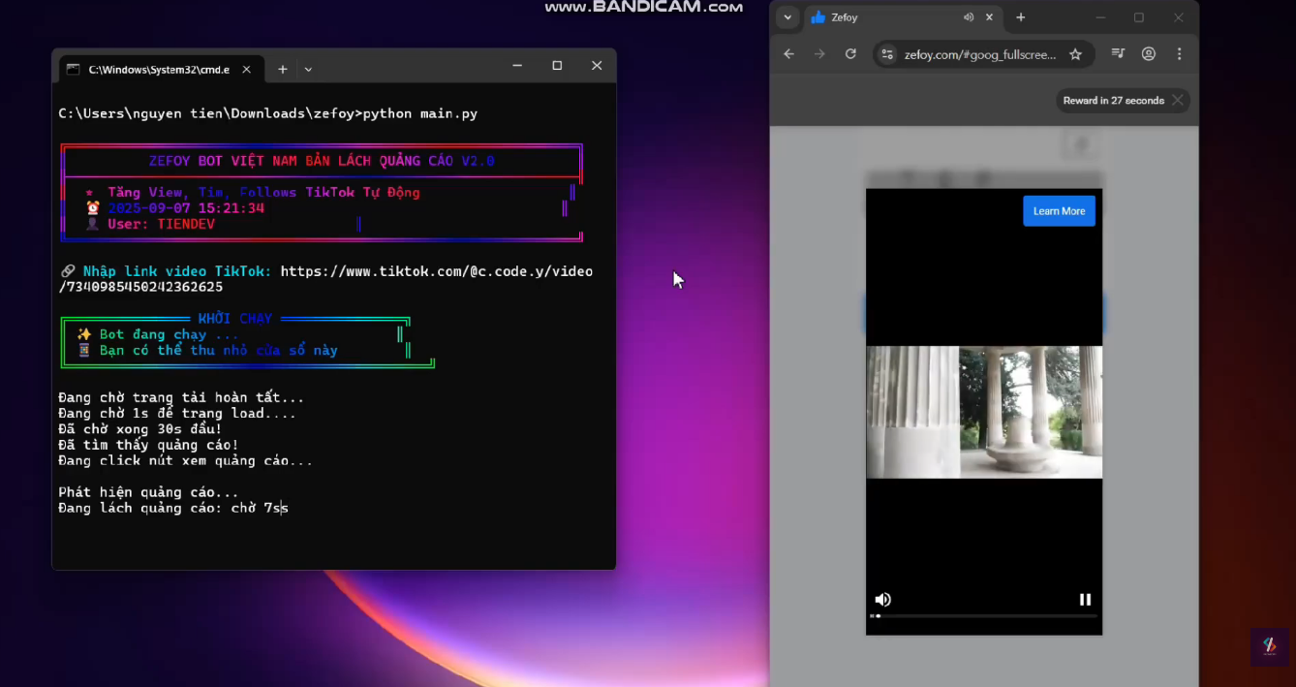Dismiss the Reward in 27 seconds banner
The image size is (1296, 687).
1177,101
